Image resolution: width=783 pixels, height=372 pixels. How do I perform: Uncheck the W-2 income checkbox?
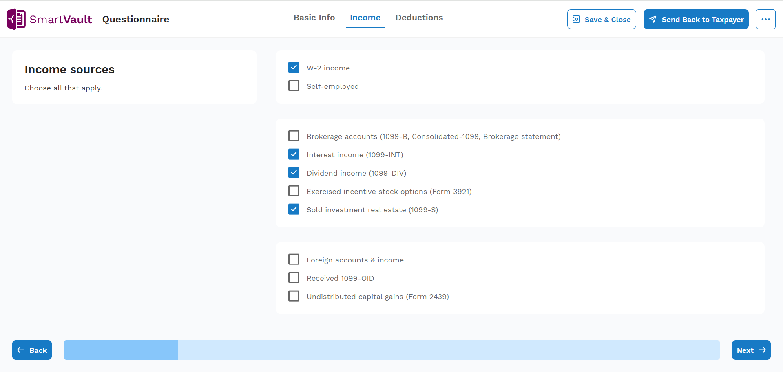294,67
